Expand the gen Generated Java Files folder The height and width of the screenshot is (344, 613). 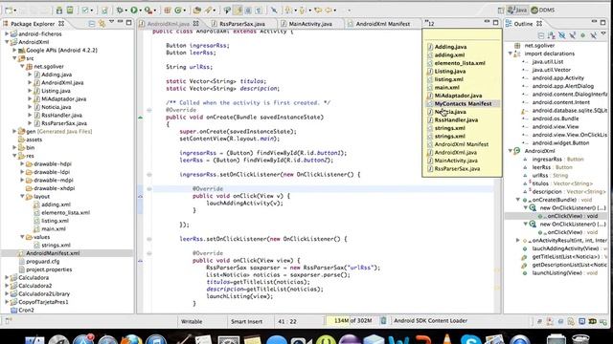point(14,132)
